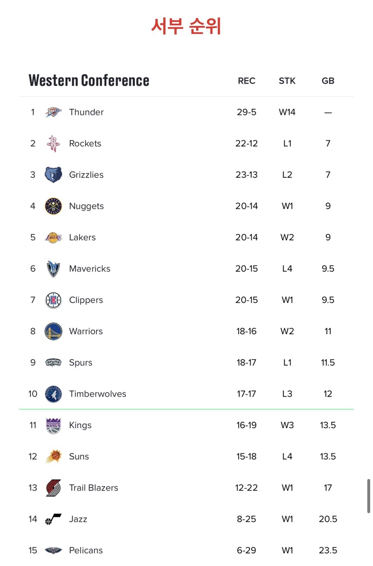This screenshot has width=373, height=566.
Task: Select the Grizzlies bear logo
Action: coord(53,175)
